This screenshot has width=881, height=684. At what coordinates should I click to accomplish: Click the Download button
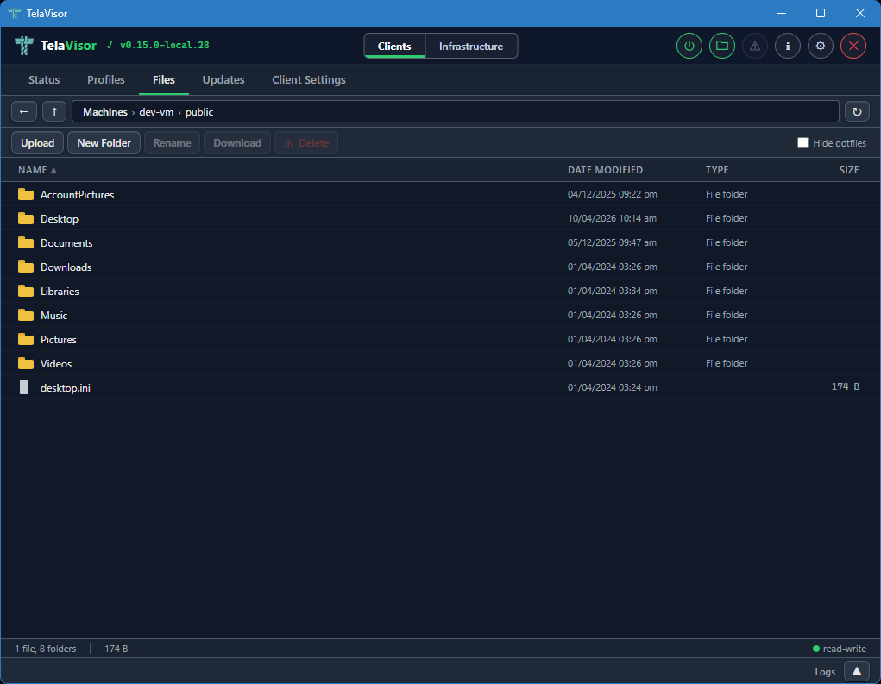(x=237, y=142)
